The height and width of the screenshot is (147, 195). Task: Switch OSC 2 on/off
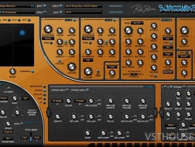[114, 20]
